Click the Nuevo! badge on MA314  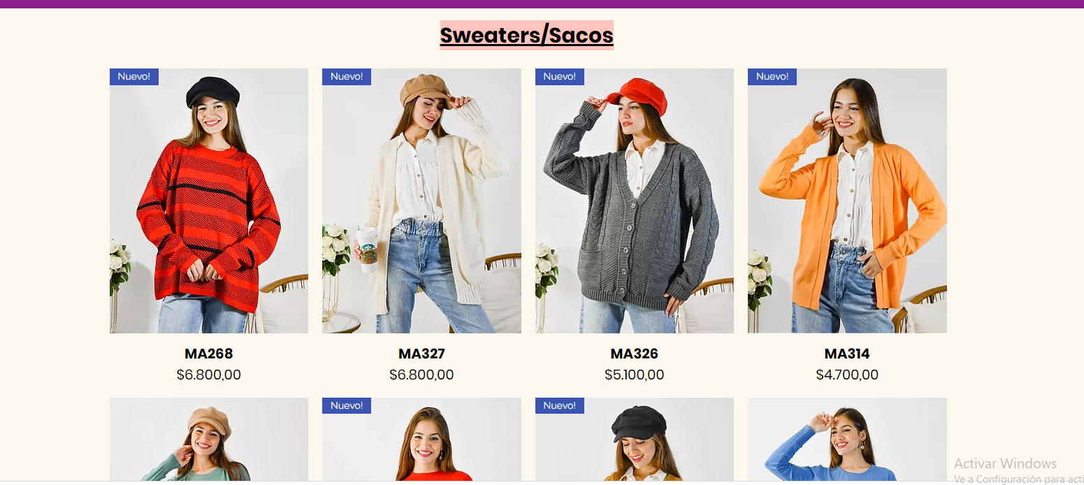(772, 77)
